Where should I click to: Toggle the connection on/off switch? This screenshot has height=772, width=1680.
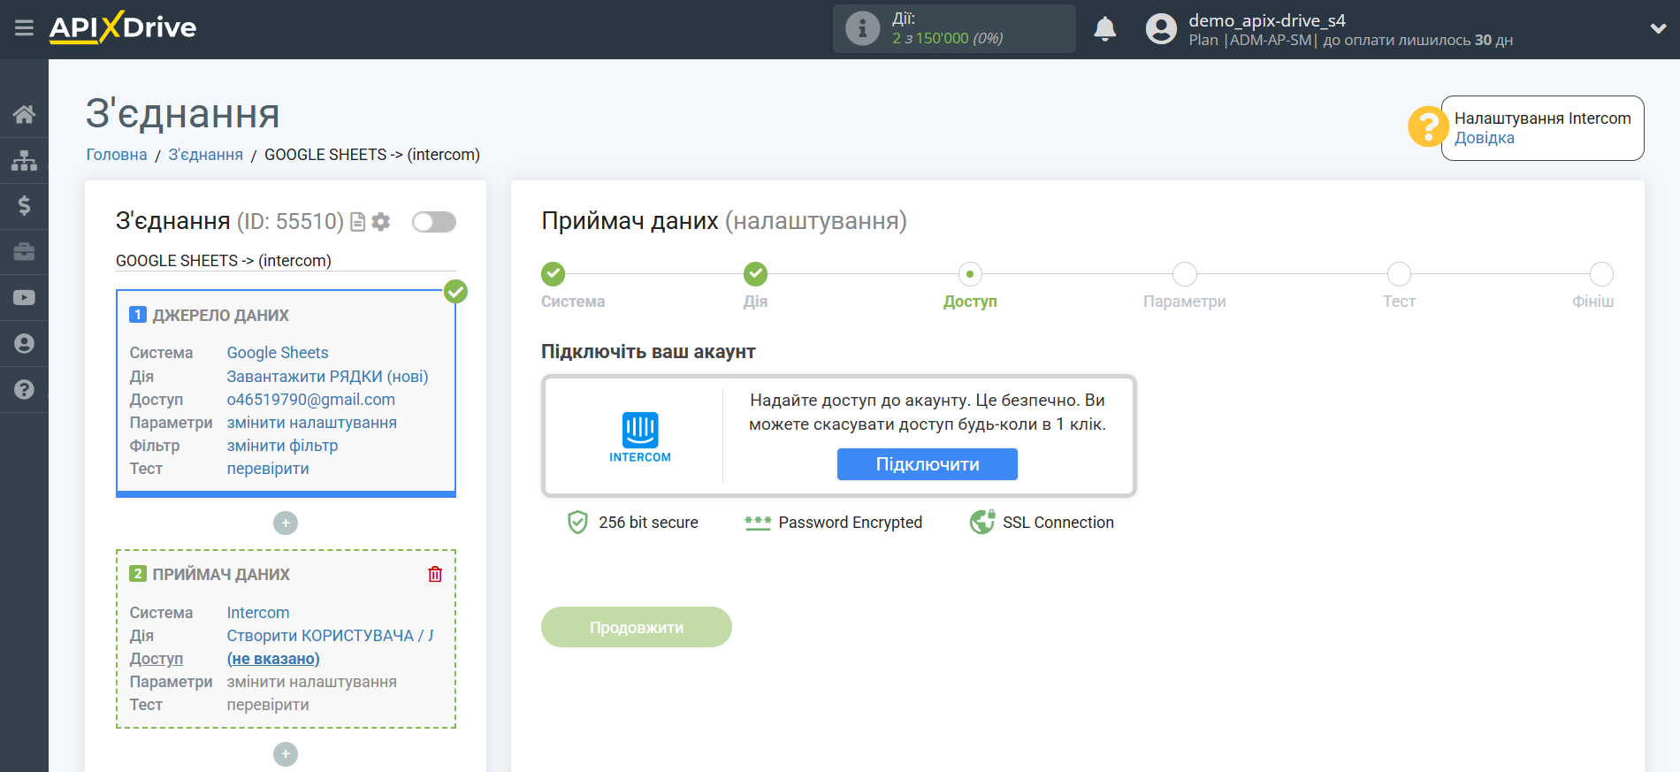(x=433, y=222)
